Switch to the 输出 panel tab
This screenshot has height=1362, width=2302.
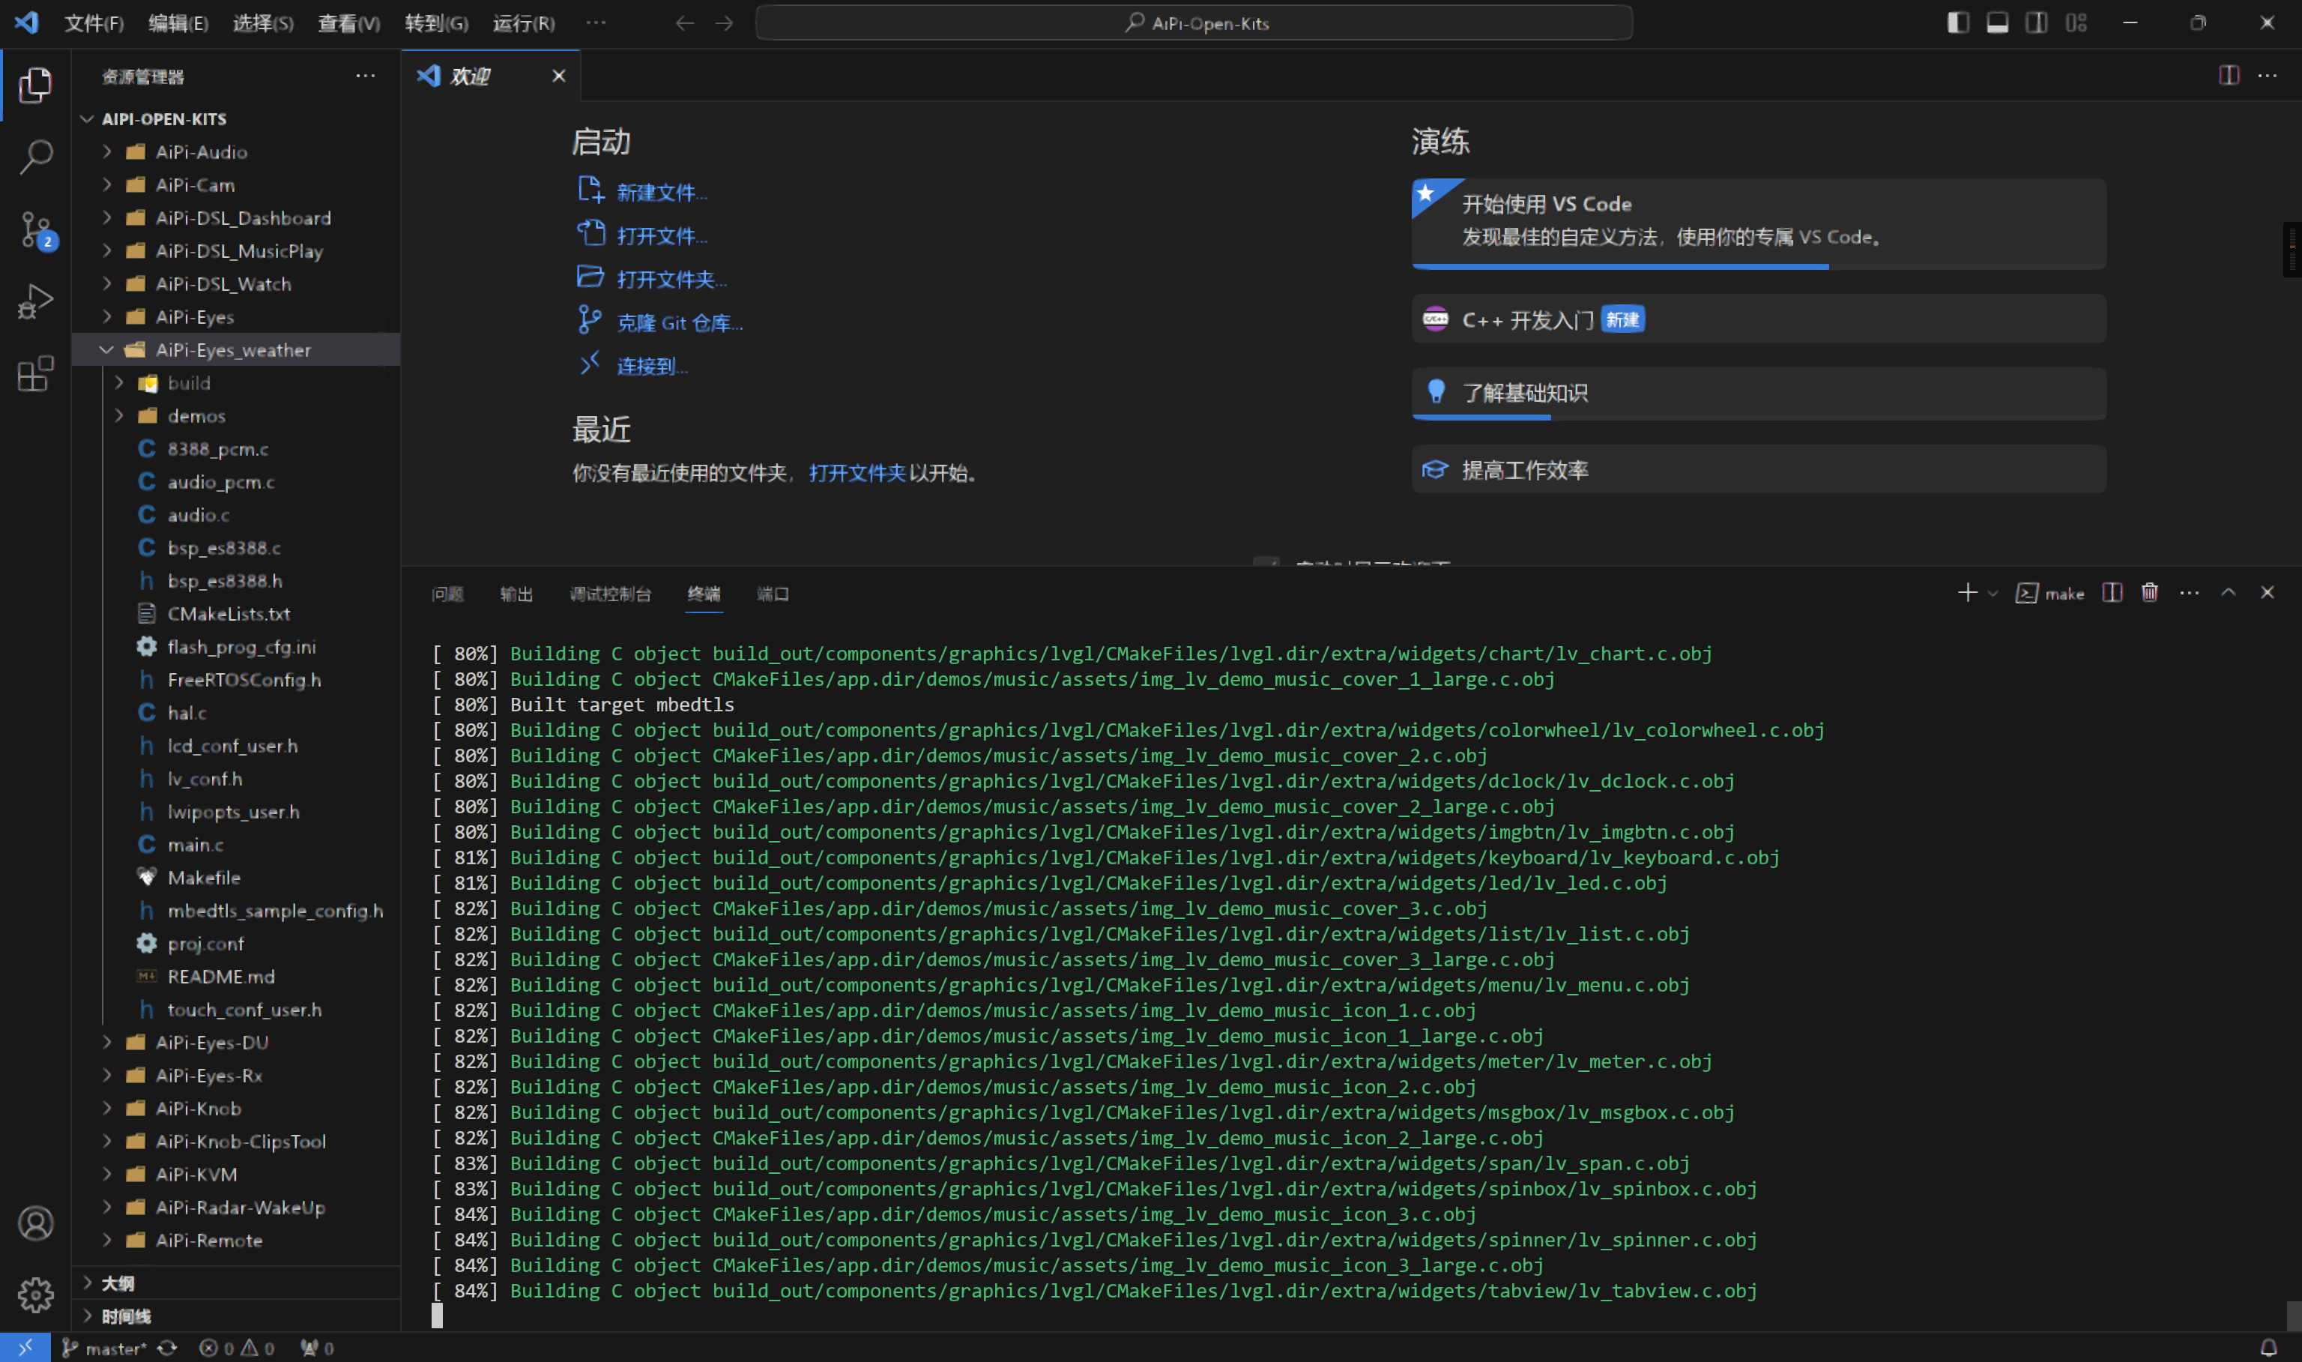(516, 594)
